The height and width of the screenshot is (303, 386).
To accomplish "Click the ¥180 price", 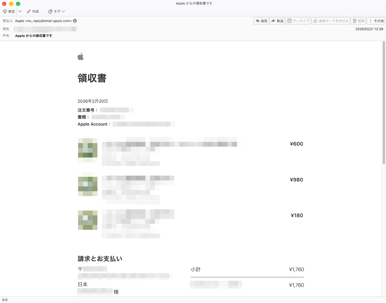I will [x=297, y=216].
